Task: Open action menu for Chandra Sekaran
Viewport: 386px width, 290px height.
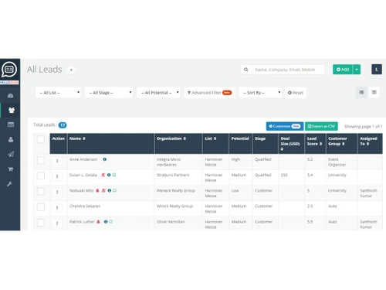Action: [57, 207]
